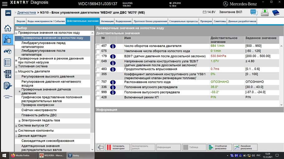Open the control unit grid sidebar icon
This screenshot has height=159, width=284.
click(7, 74)
